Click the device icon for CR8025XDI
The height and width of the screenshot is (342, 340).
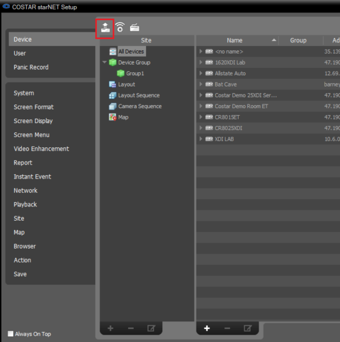click(209, 128)
